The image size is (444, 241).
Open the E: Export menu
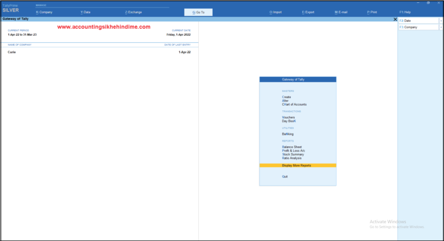coord(308,12)
